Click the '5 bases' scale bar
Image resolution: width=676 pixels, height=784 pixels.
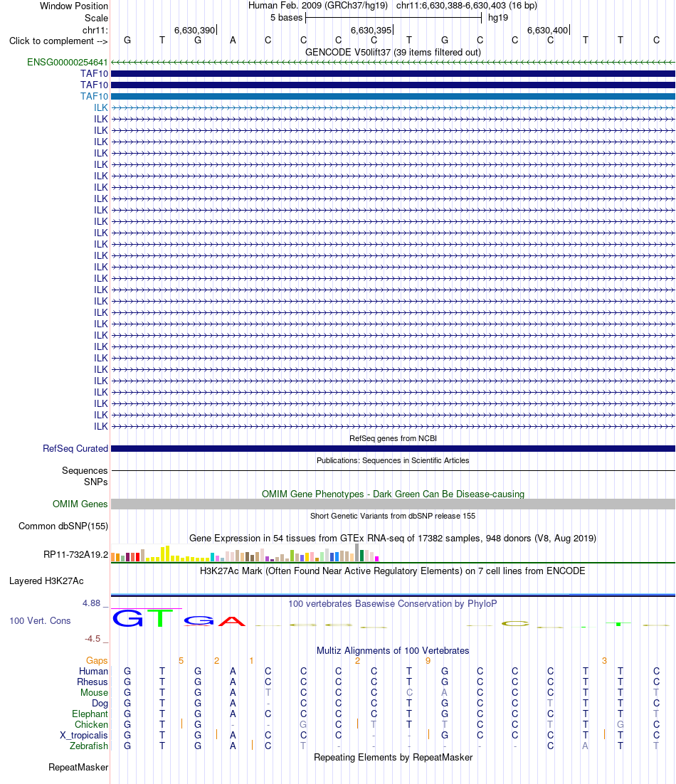[393, 18]
